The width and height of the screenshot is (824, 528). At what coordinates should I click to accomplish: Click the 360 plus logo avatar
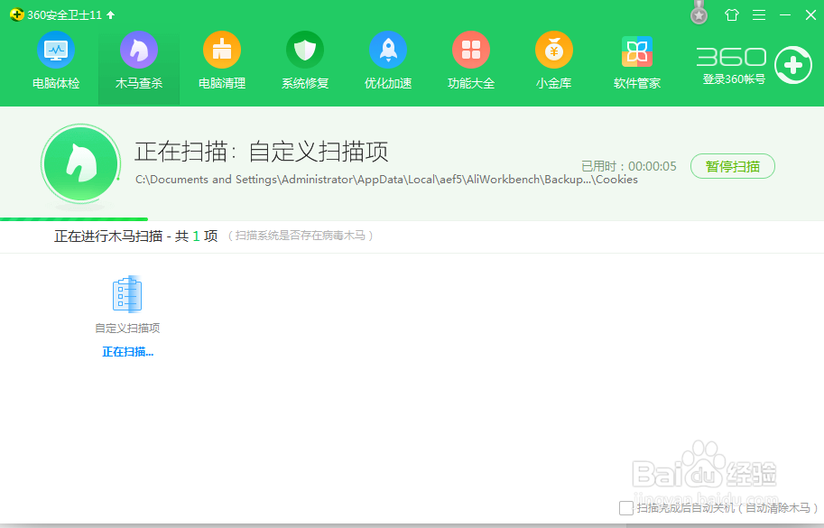point(793,65)
